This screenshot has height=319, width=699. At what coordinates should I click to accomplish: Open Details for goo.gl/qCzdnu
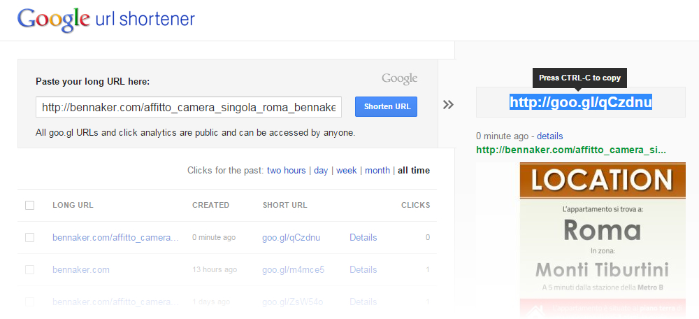click(363, 237)
